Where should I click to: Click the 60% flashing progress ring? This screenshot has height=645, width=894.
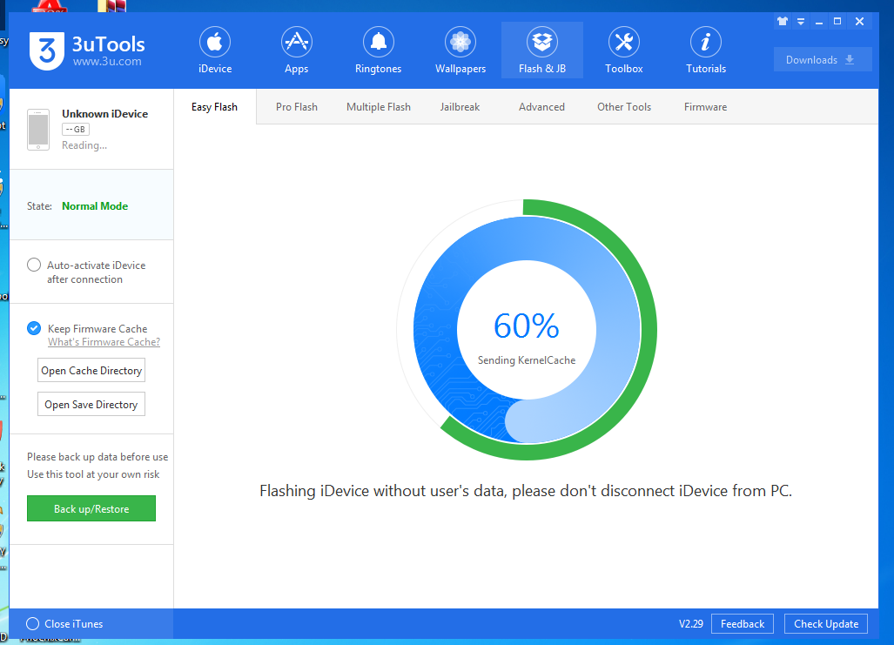pos(527,330)
